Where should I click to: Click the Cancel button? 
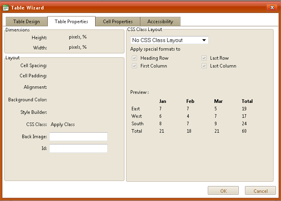click(x=260, y=191)
